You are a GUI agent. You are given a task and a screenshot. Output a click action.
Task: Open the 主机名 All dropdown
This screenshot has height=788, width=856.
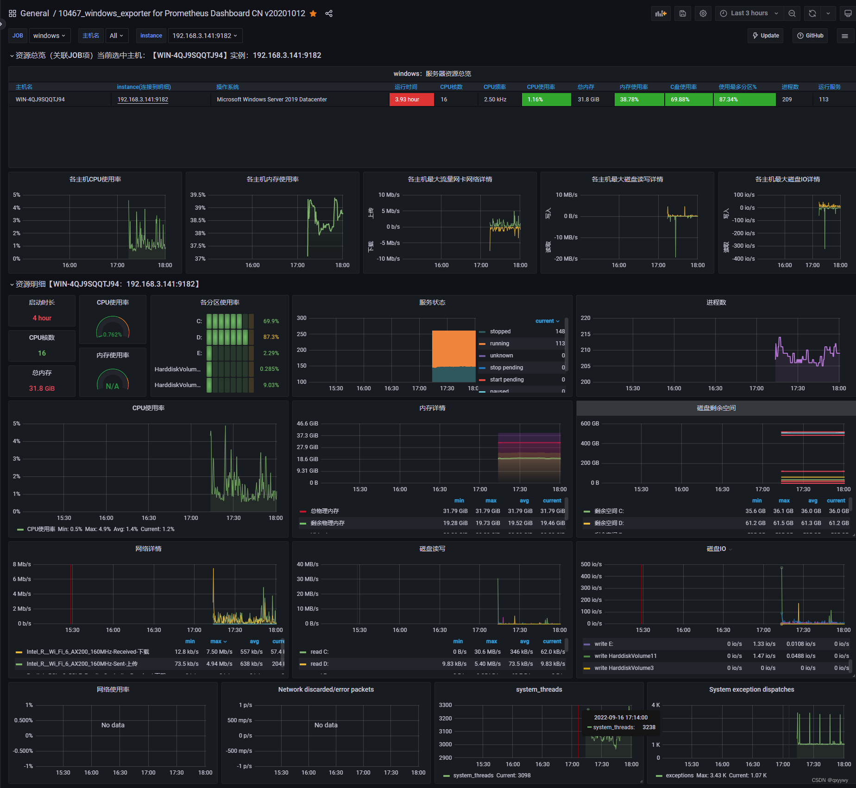point(117,36)
